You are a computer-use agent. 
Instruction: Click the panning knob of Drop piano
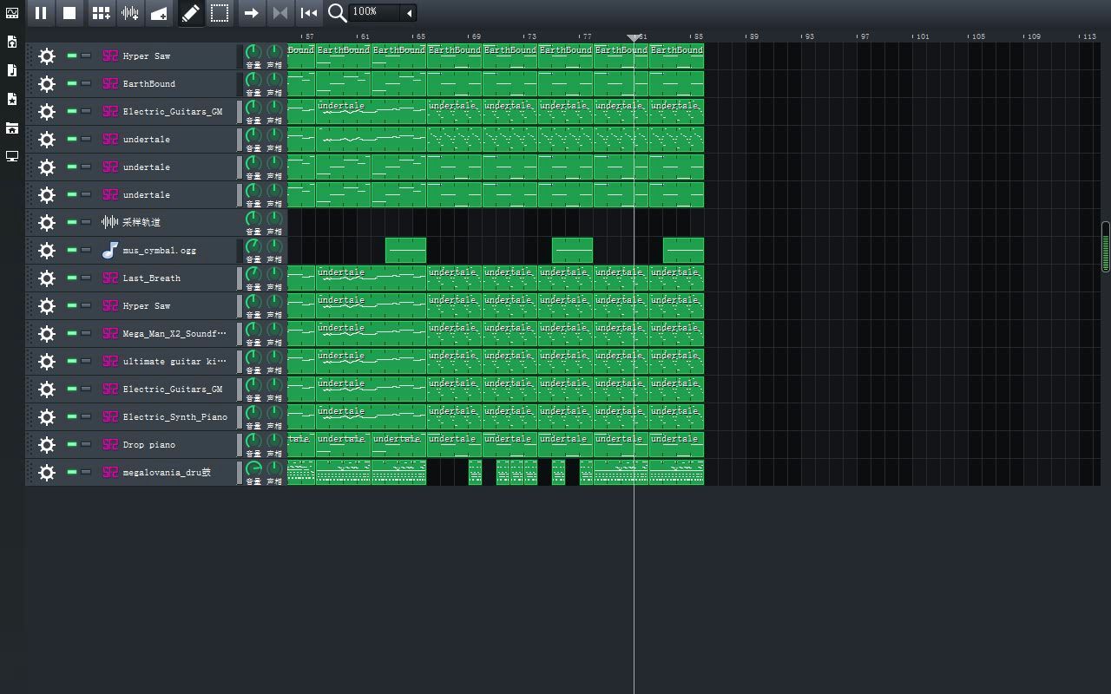click(274, 441)
